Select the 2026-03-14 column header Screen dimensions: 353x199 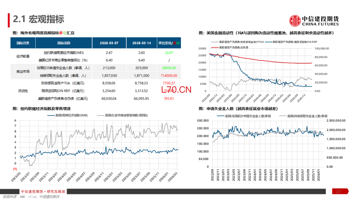[141, 43]
